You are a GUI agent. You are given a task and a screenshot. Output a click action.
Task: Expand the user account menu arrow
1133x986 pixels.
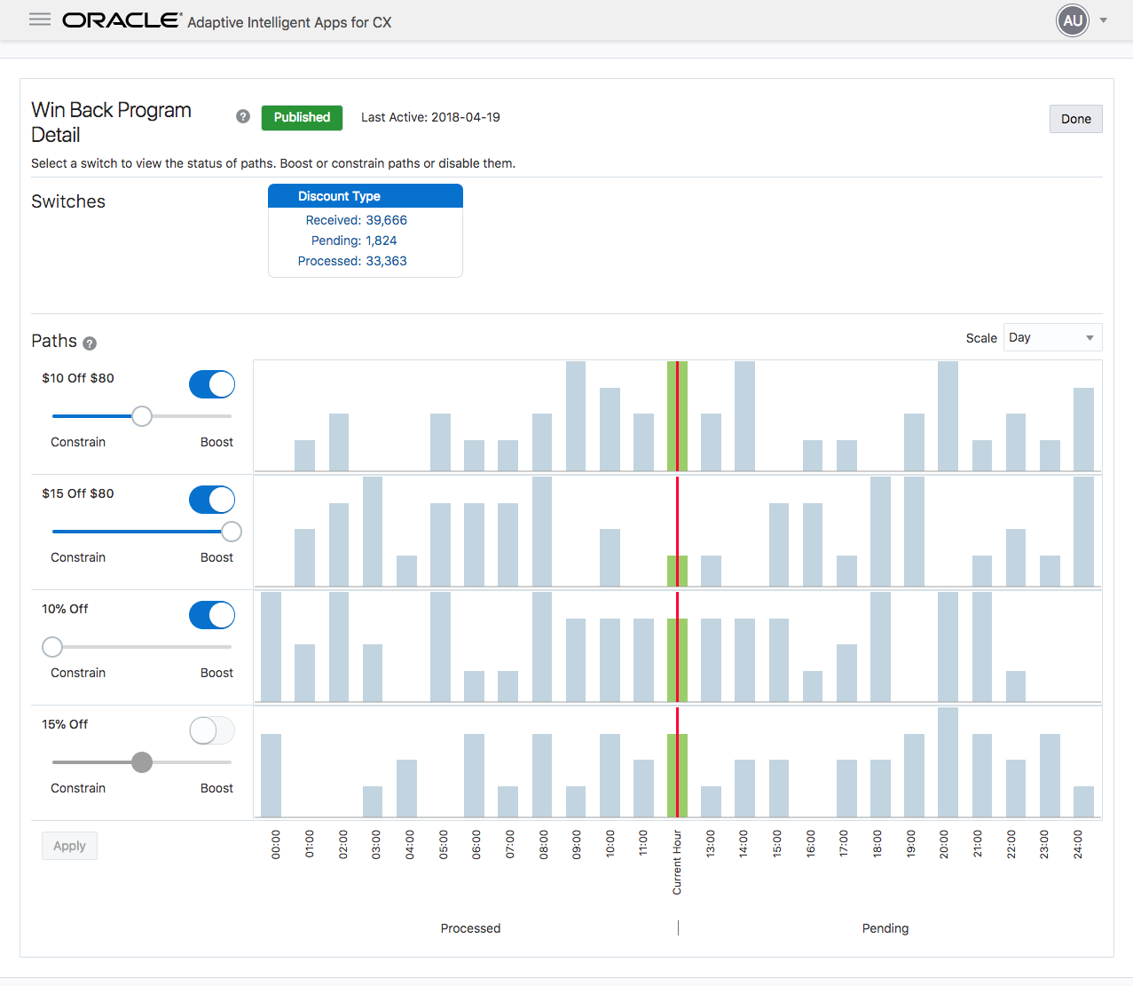click(1104, 20)
